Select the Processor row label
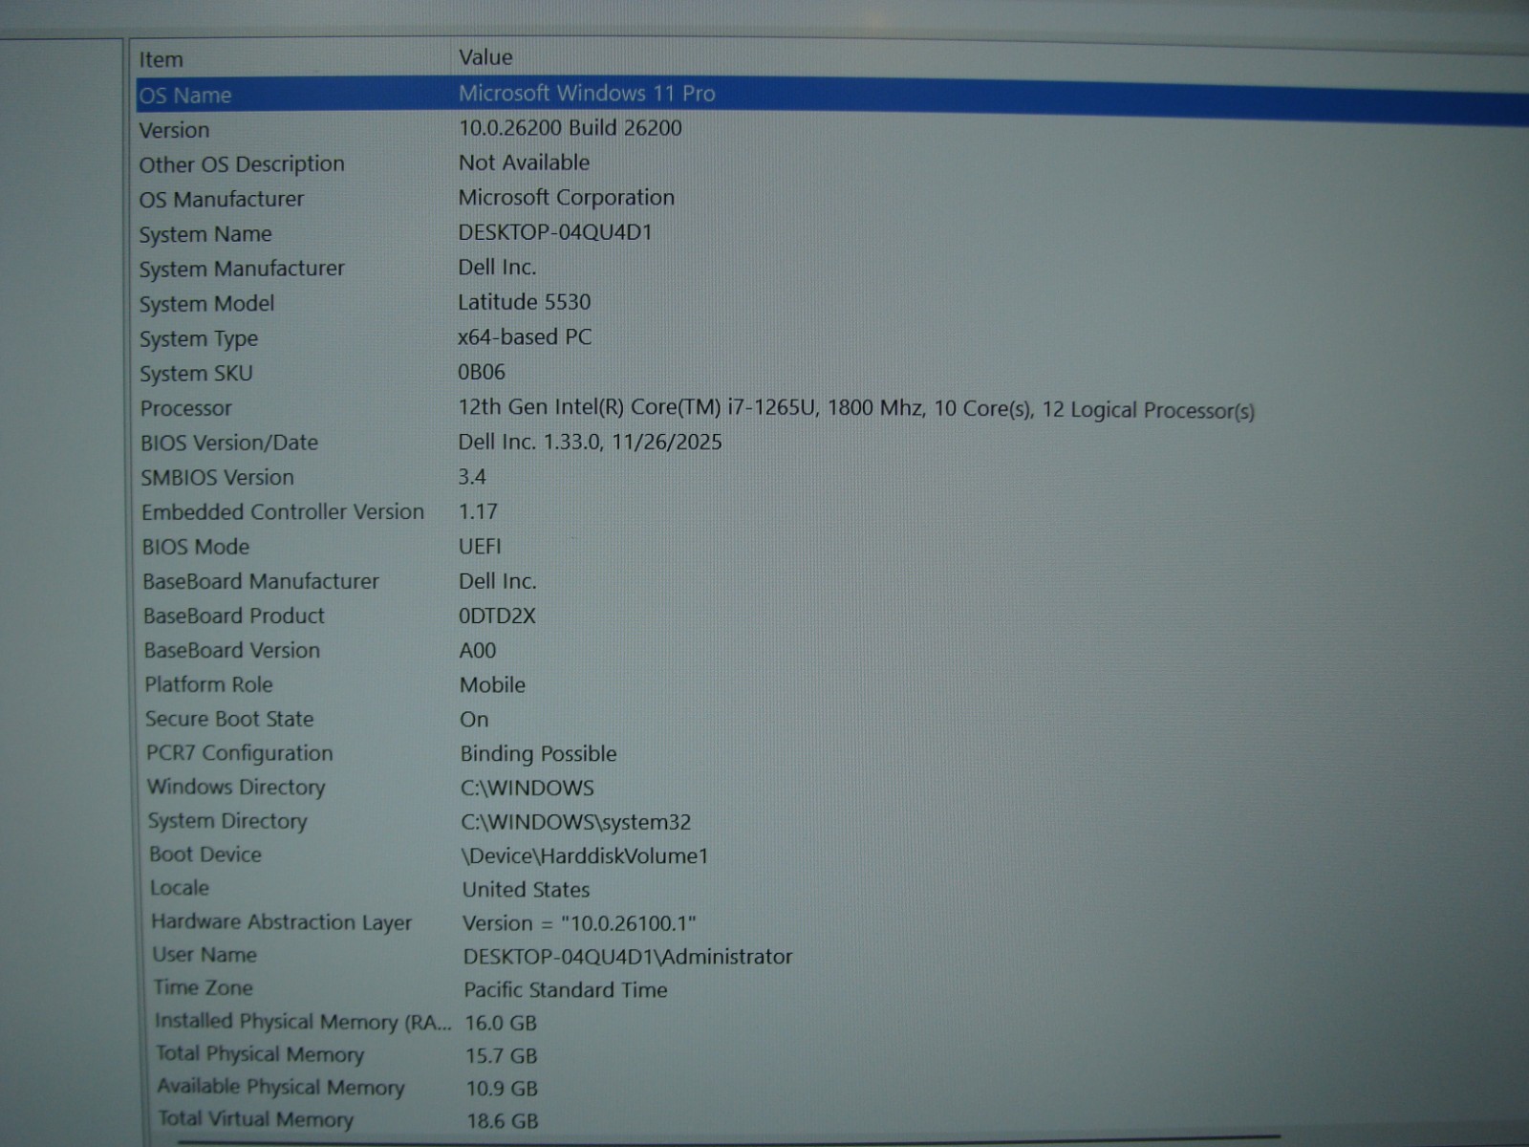Viewport: 1529px width, 1147px height. click(186, 408)
